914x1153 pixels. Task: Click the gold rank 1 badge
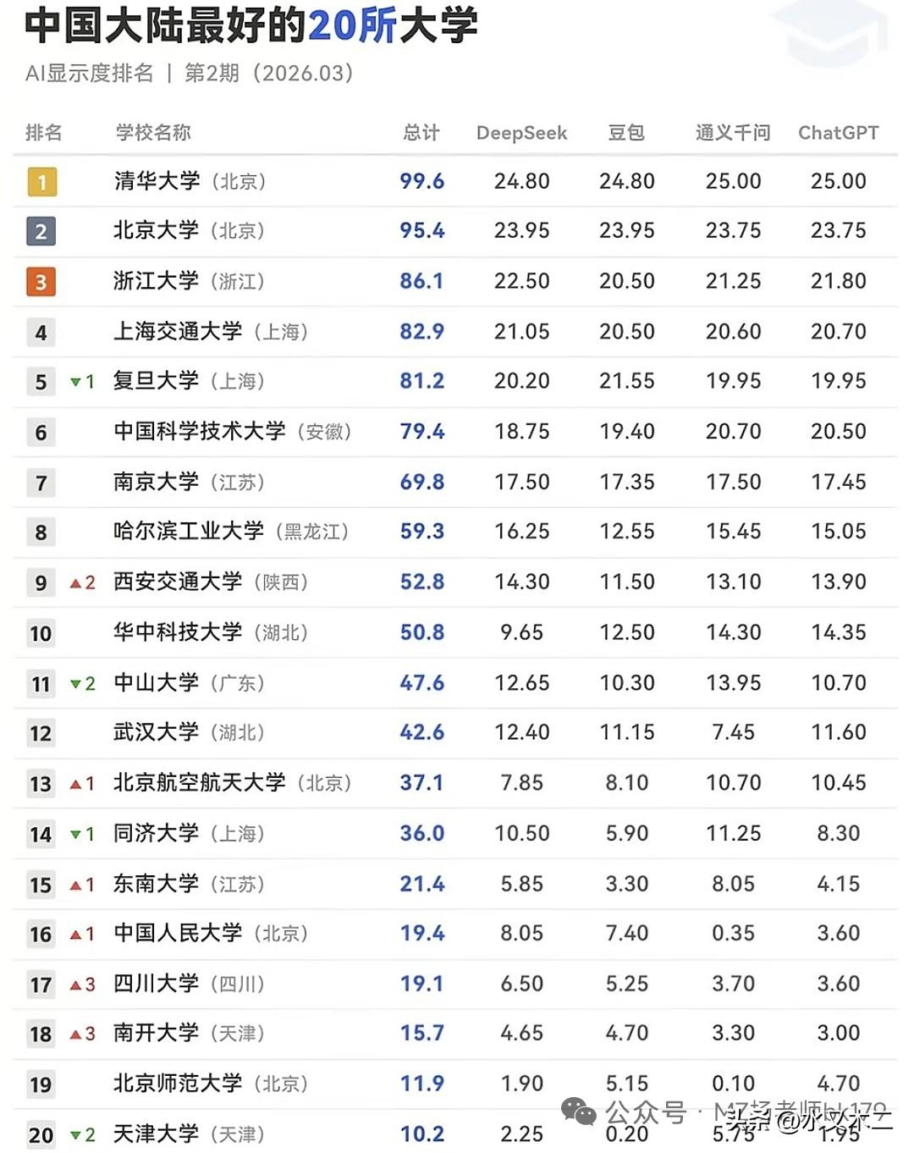pyautogui.click(x=41, y=181)
